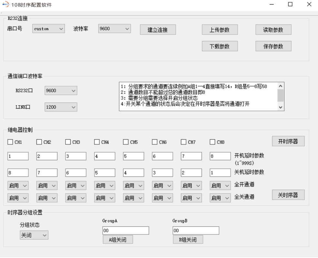Click the 开时序器 start timer button
This screenshot has height=258, width=318.
[288, 141]
